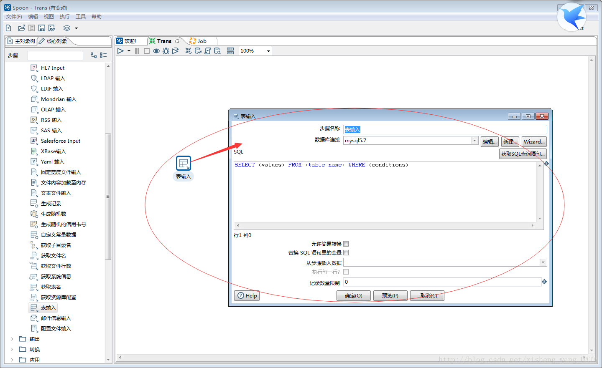
Task: Click the 预览(P) button
Action: [x=390, y=296]
